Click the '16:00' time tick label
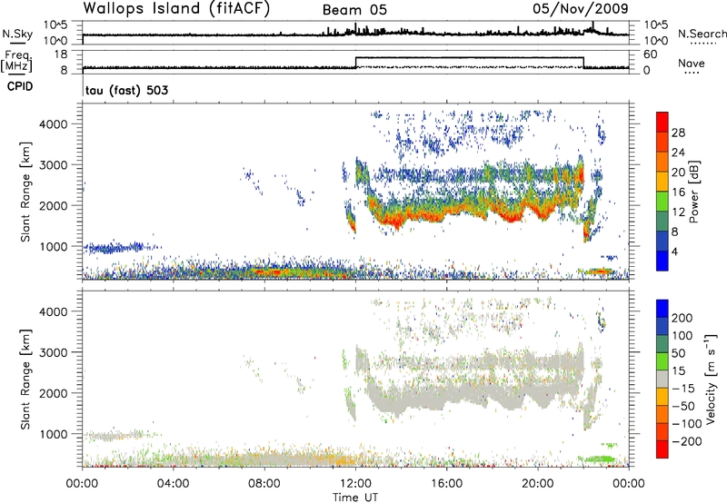Screen dimensions: 727x503 (x=446, y=484)
